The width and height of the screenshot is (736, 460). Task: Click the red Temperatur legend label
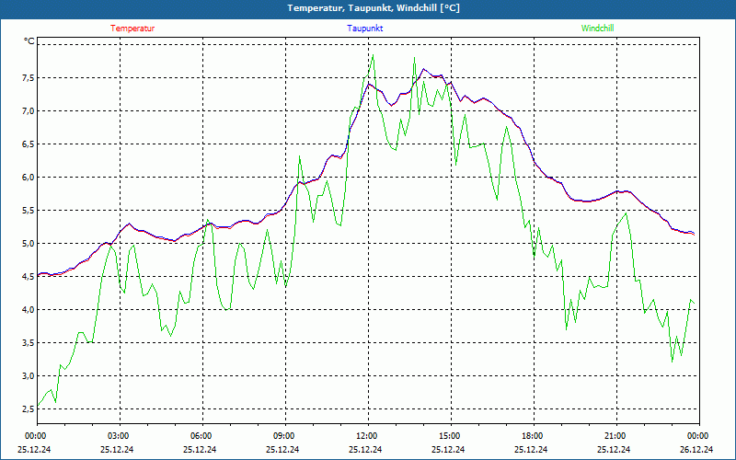[132, 29]
